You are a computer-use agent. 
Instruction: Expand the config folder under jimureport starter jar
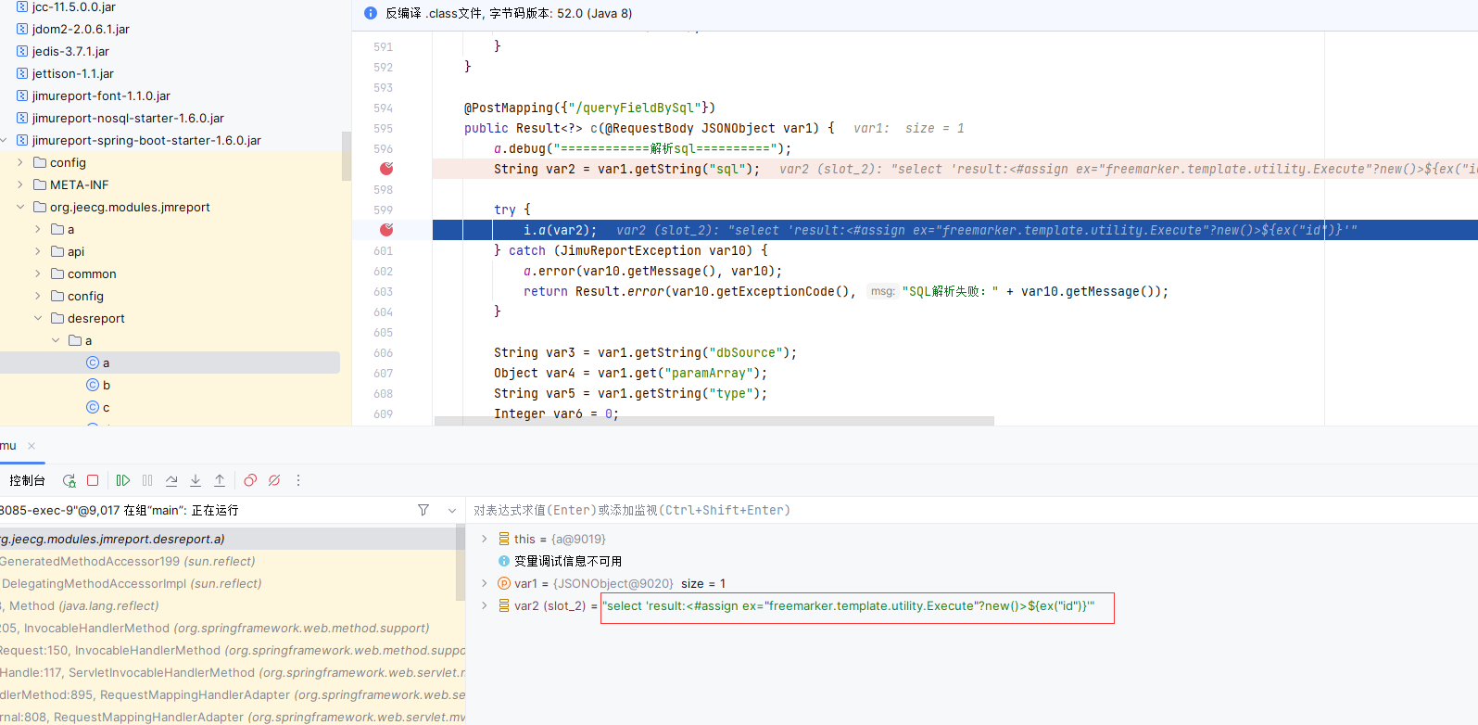20,162
